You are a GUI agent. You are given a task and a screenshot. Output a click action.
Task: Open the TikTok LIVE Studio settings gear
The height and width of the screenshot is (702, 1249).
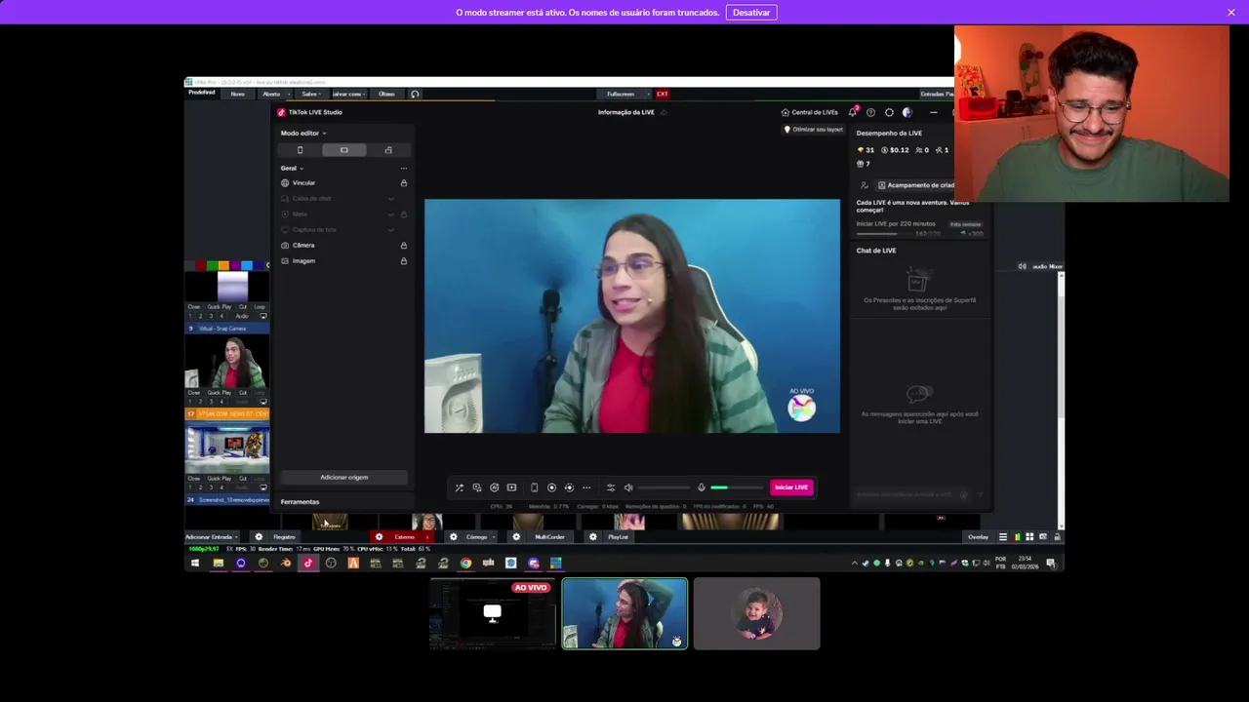[x=889, y=112]
